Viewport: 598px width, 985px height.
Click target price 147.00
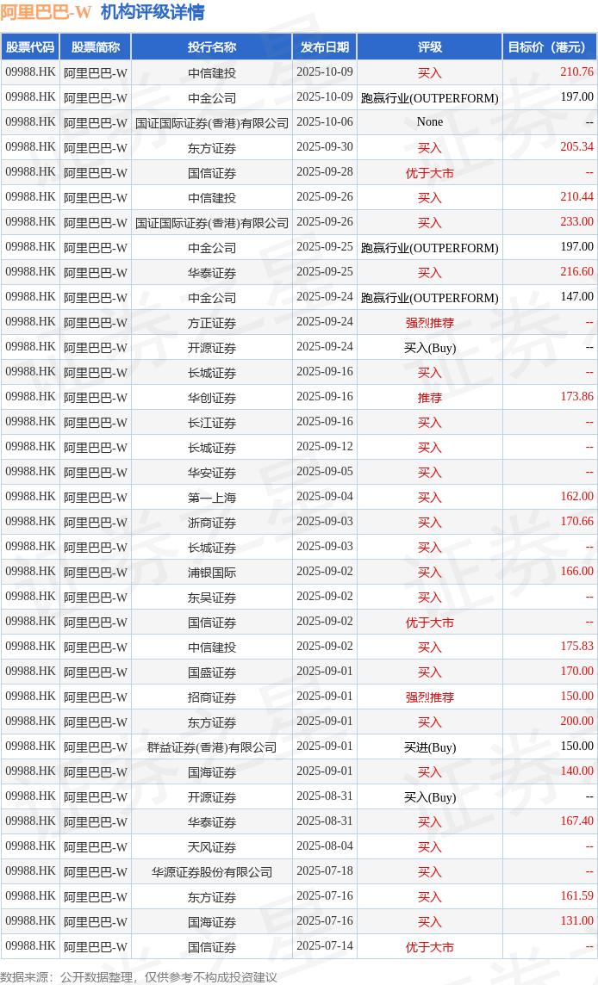pyautogui.click(x=576, y=296)
